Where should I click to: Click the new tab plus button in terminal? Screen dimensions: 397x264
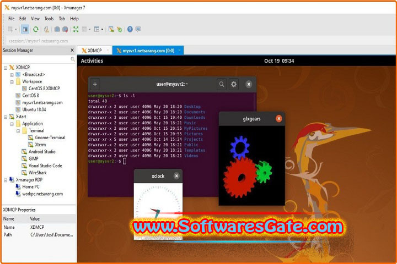[95, 84]
